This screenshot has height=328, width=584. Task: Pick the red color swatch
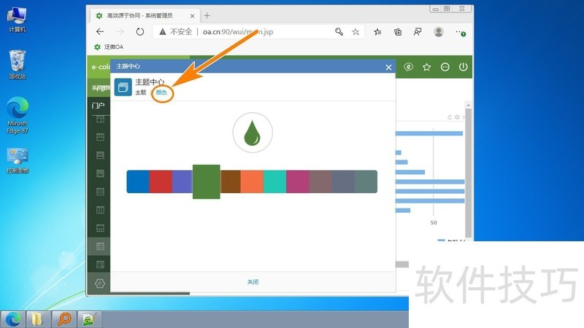pos(161,181)
